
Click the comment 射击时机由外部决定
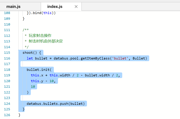tap(46, 41)
